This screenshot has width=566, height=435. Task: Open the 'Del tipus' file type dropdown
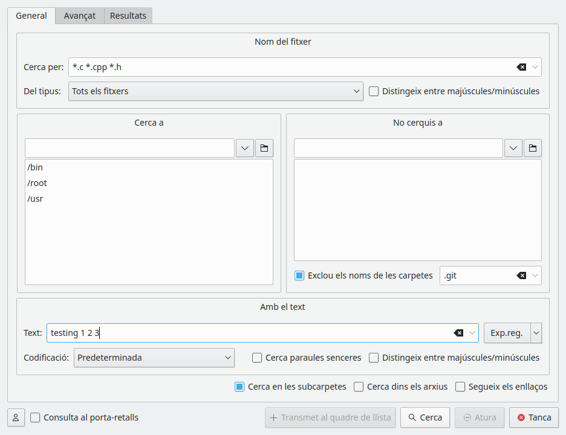pyautogui.click(x=216, y=91)
